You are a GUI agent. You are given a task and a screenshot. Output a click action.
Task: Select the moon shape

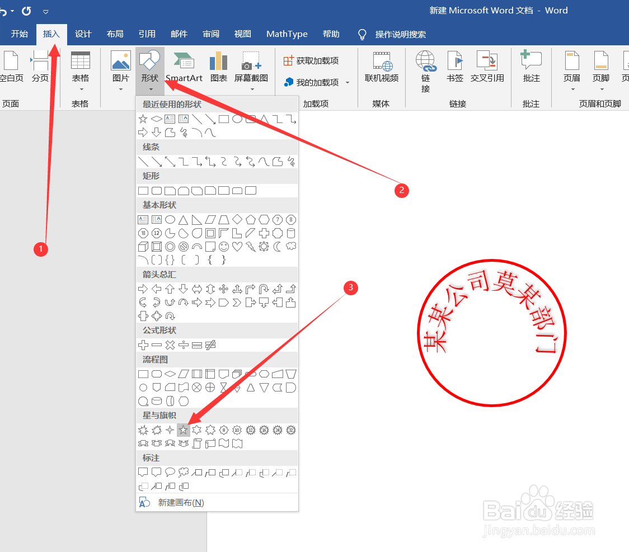click(x=278, y=247)
